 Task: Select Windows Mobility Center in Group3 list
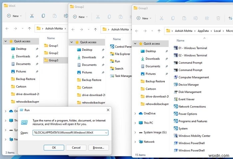[192, 136]
